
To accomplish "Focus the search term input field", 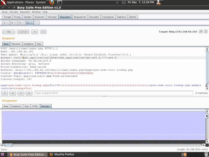I will (114, 93).
